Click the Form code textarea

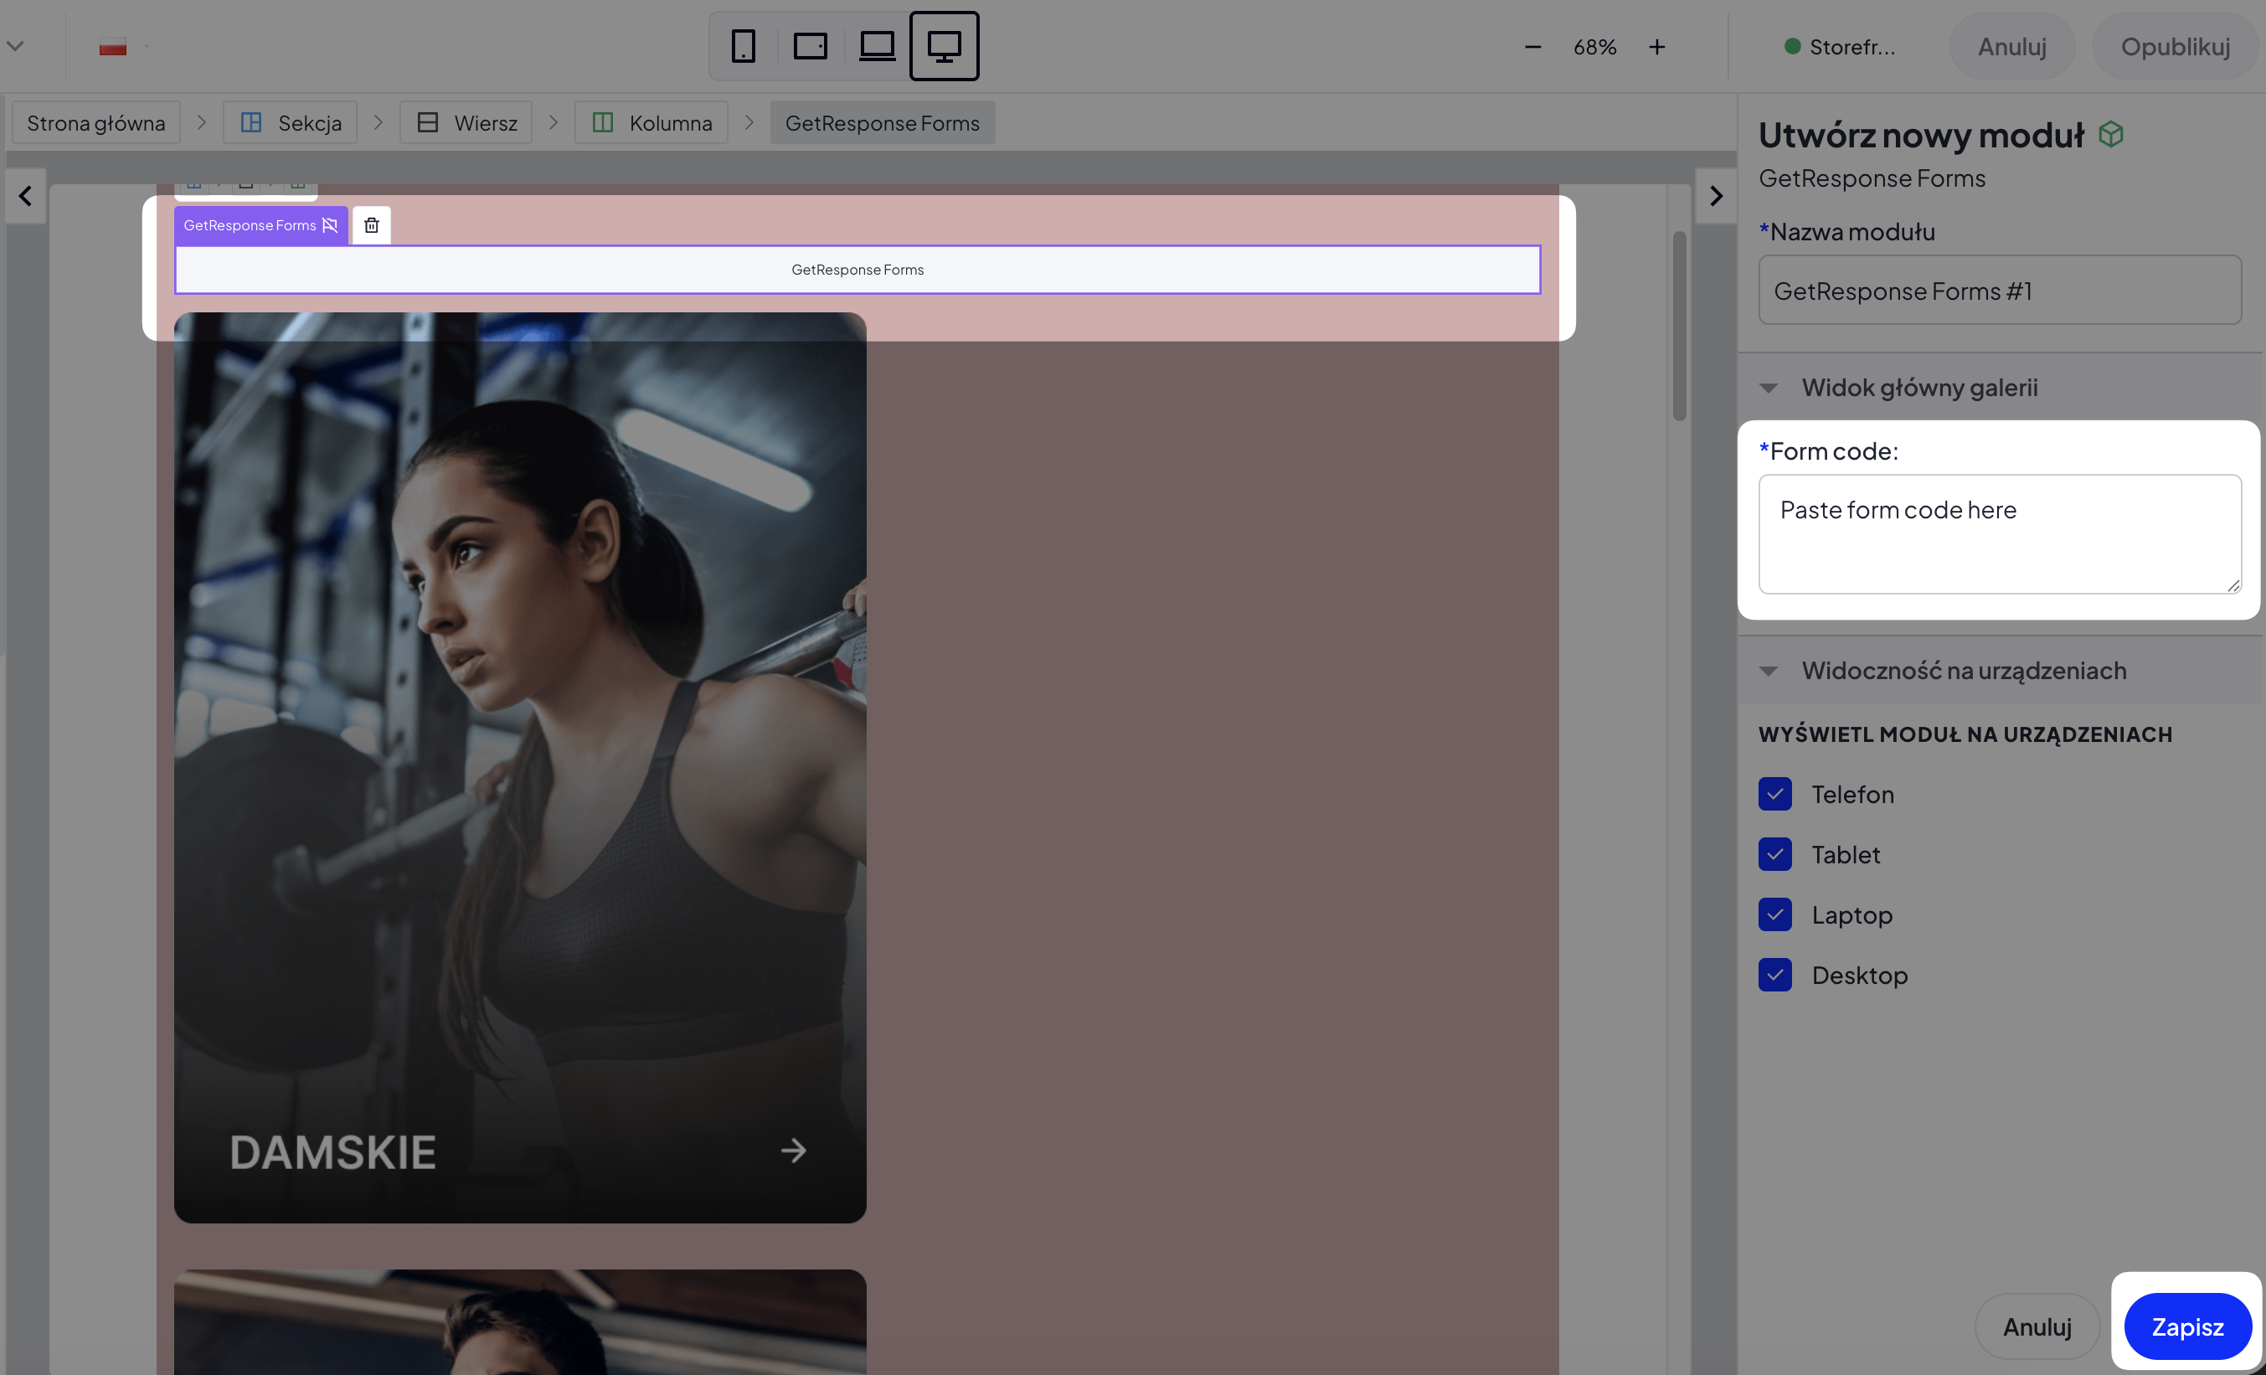(2000, 534)
